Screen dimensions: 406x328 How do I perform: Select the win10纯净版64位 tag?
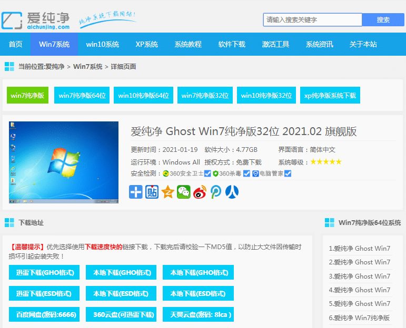(143, 95)
